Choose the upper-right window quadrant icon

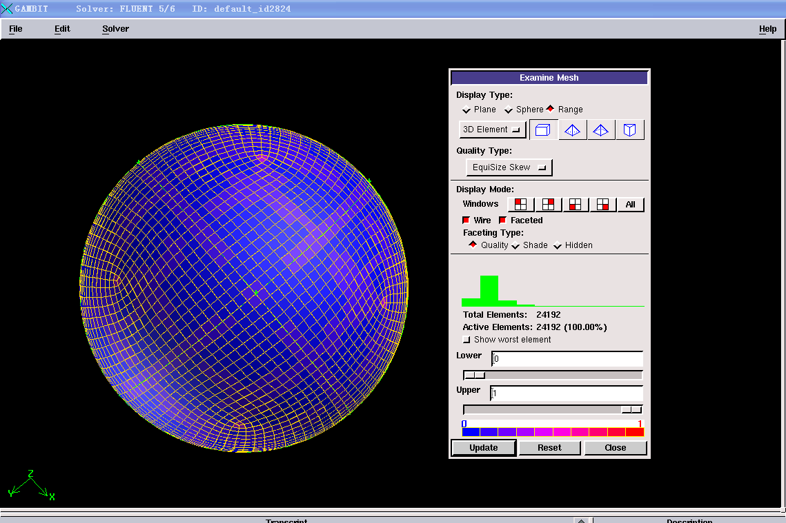[549, 205]
